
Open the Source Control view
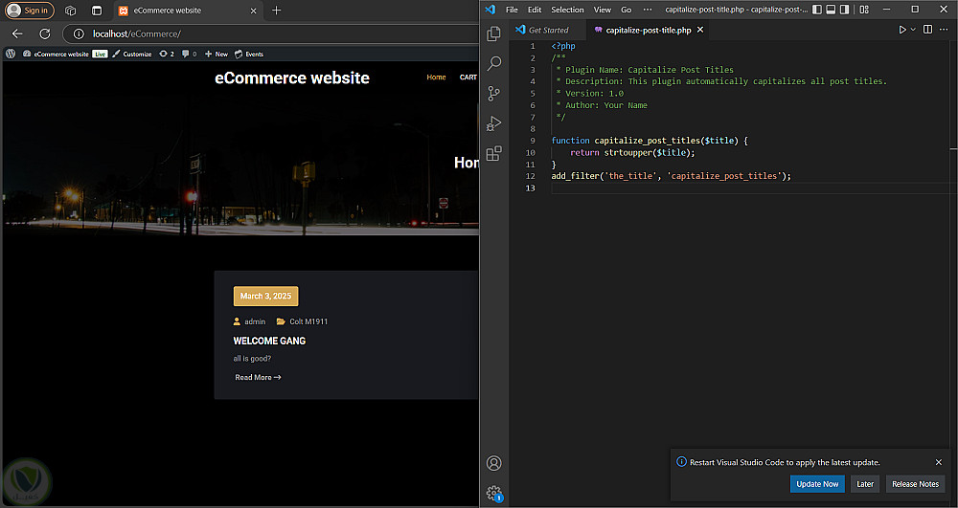pyautogui.click(x=494, y=94)
